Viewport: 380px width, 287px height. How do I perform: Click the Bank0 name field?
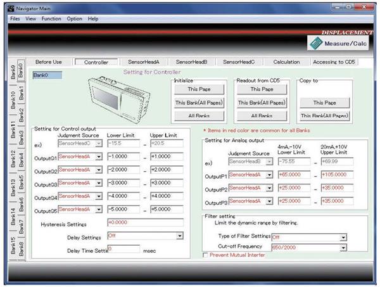coord(47,75)
